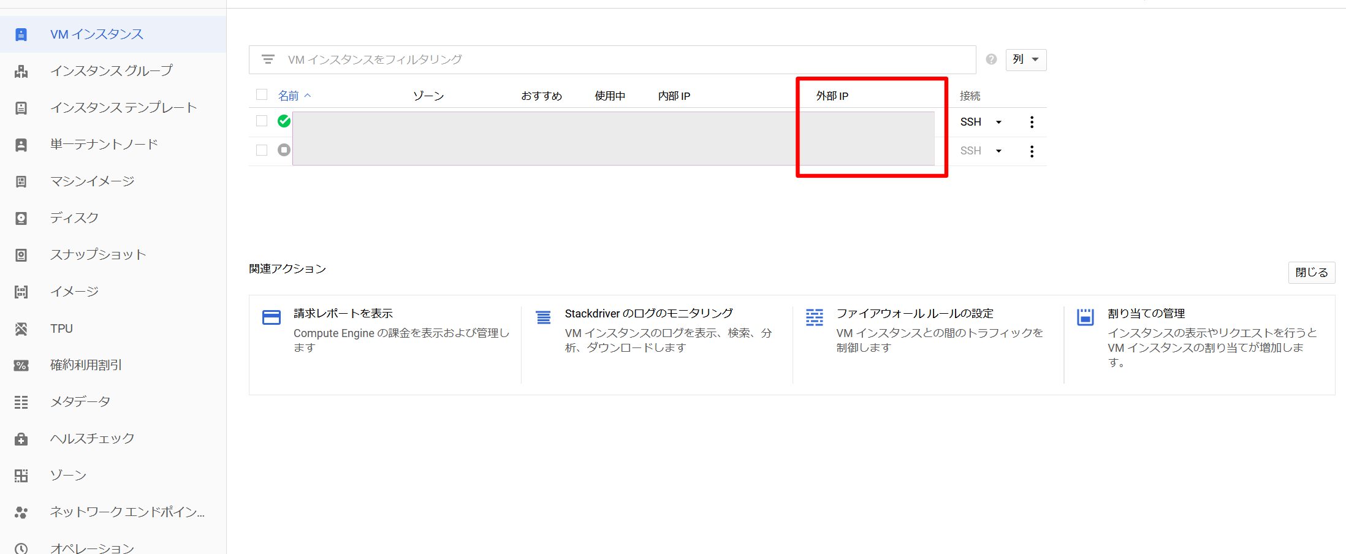Open more actions for running instance

tap(1032, 122)
